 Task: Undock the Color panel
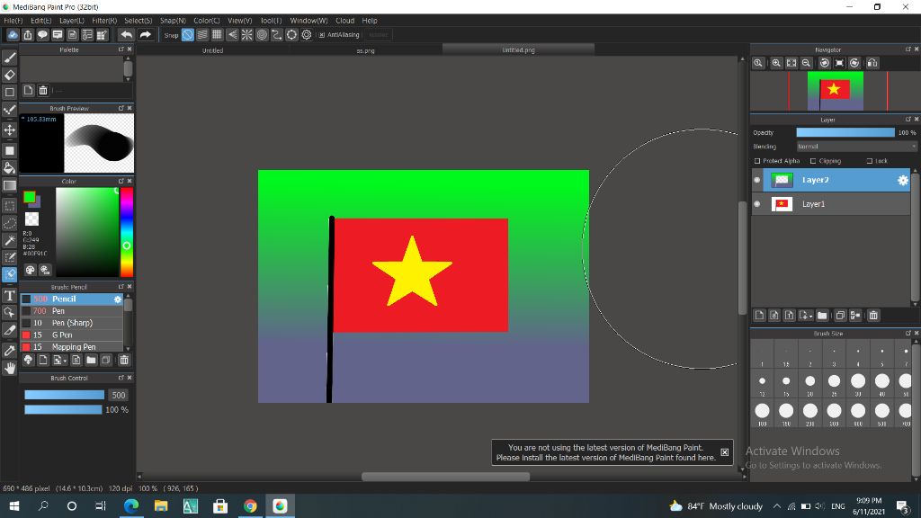[121, 181]
